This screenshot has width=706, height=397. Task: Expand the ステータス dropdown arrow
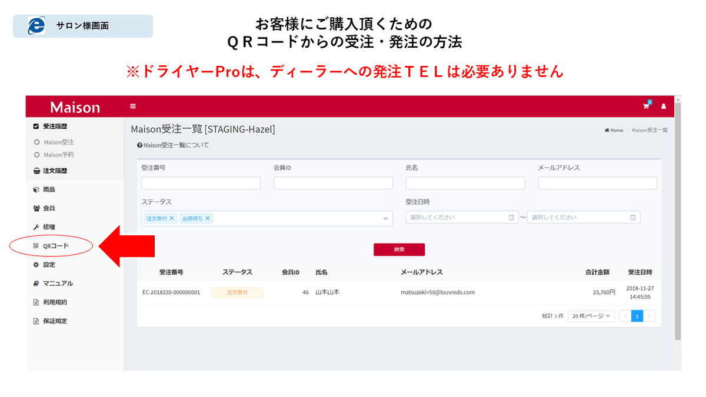pos(386,219)
